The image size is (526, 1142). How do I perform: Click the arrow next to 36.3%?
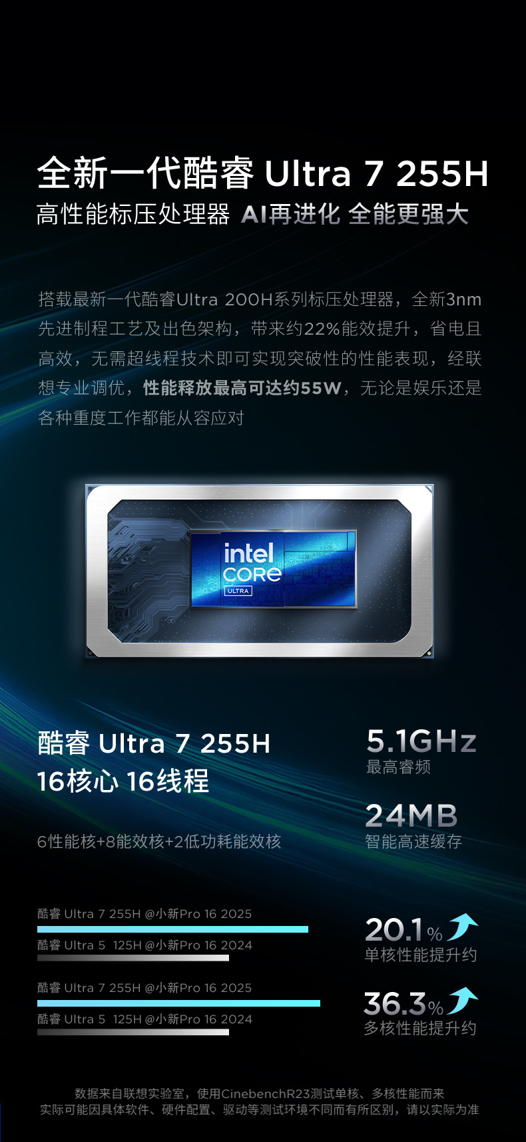[463, 1001]
